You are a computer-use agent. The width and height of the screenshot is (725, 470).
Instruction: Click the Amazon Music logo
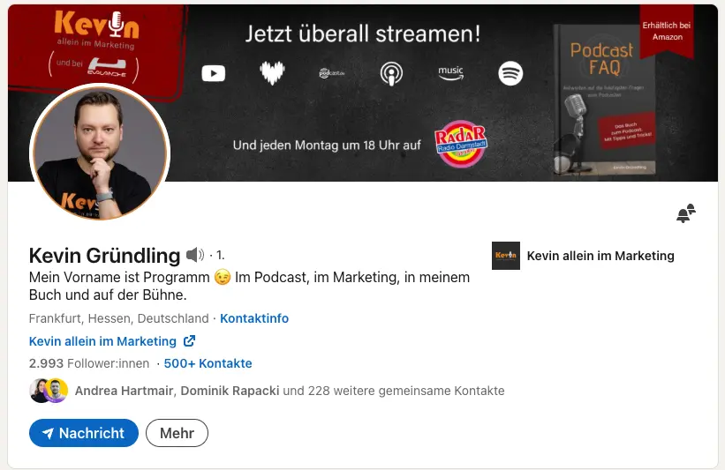point(450,73)
